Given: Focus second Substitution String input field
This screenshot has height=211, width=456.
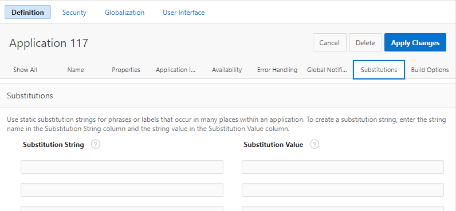Looking at the screenshot, I should click(x=122, y=190).
